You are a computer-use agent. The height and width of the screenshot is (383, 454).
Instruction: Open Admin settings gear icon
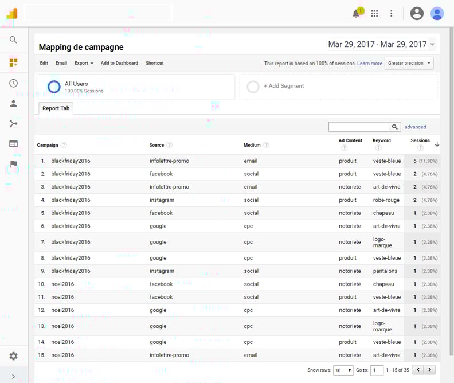(x=14, y=356)
